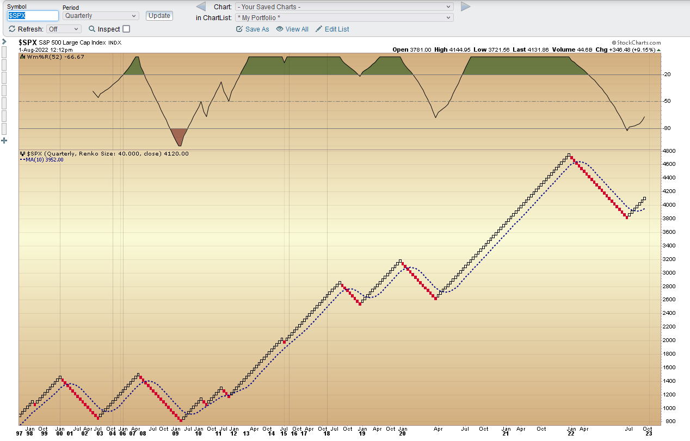
Task: Go to previous saved chart arrow
Action: tap(201, 7)
